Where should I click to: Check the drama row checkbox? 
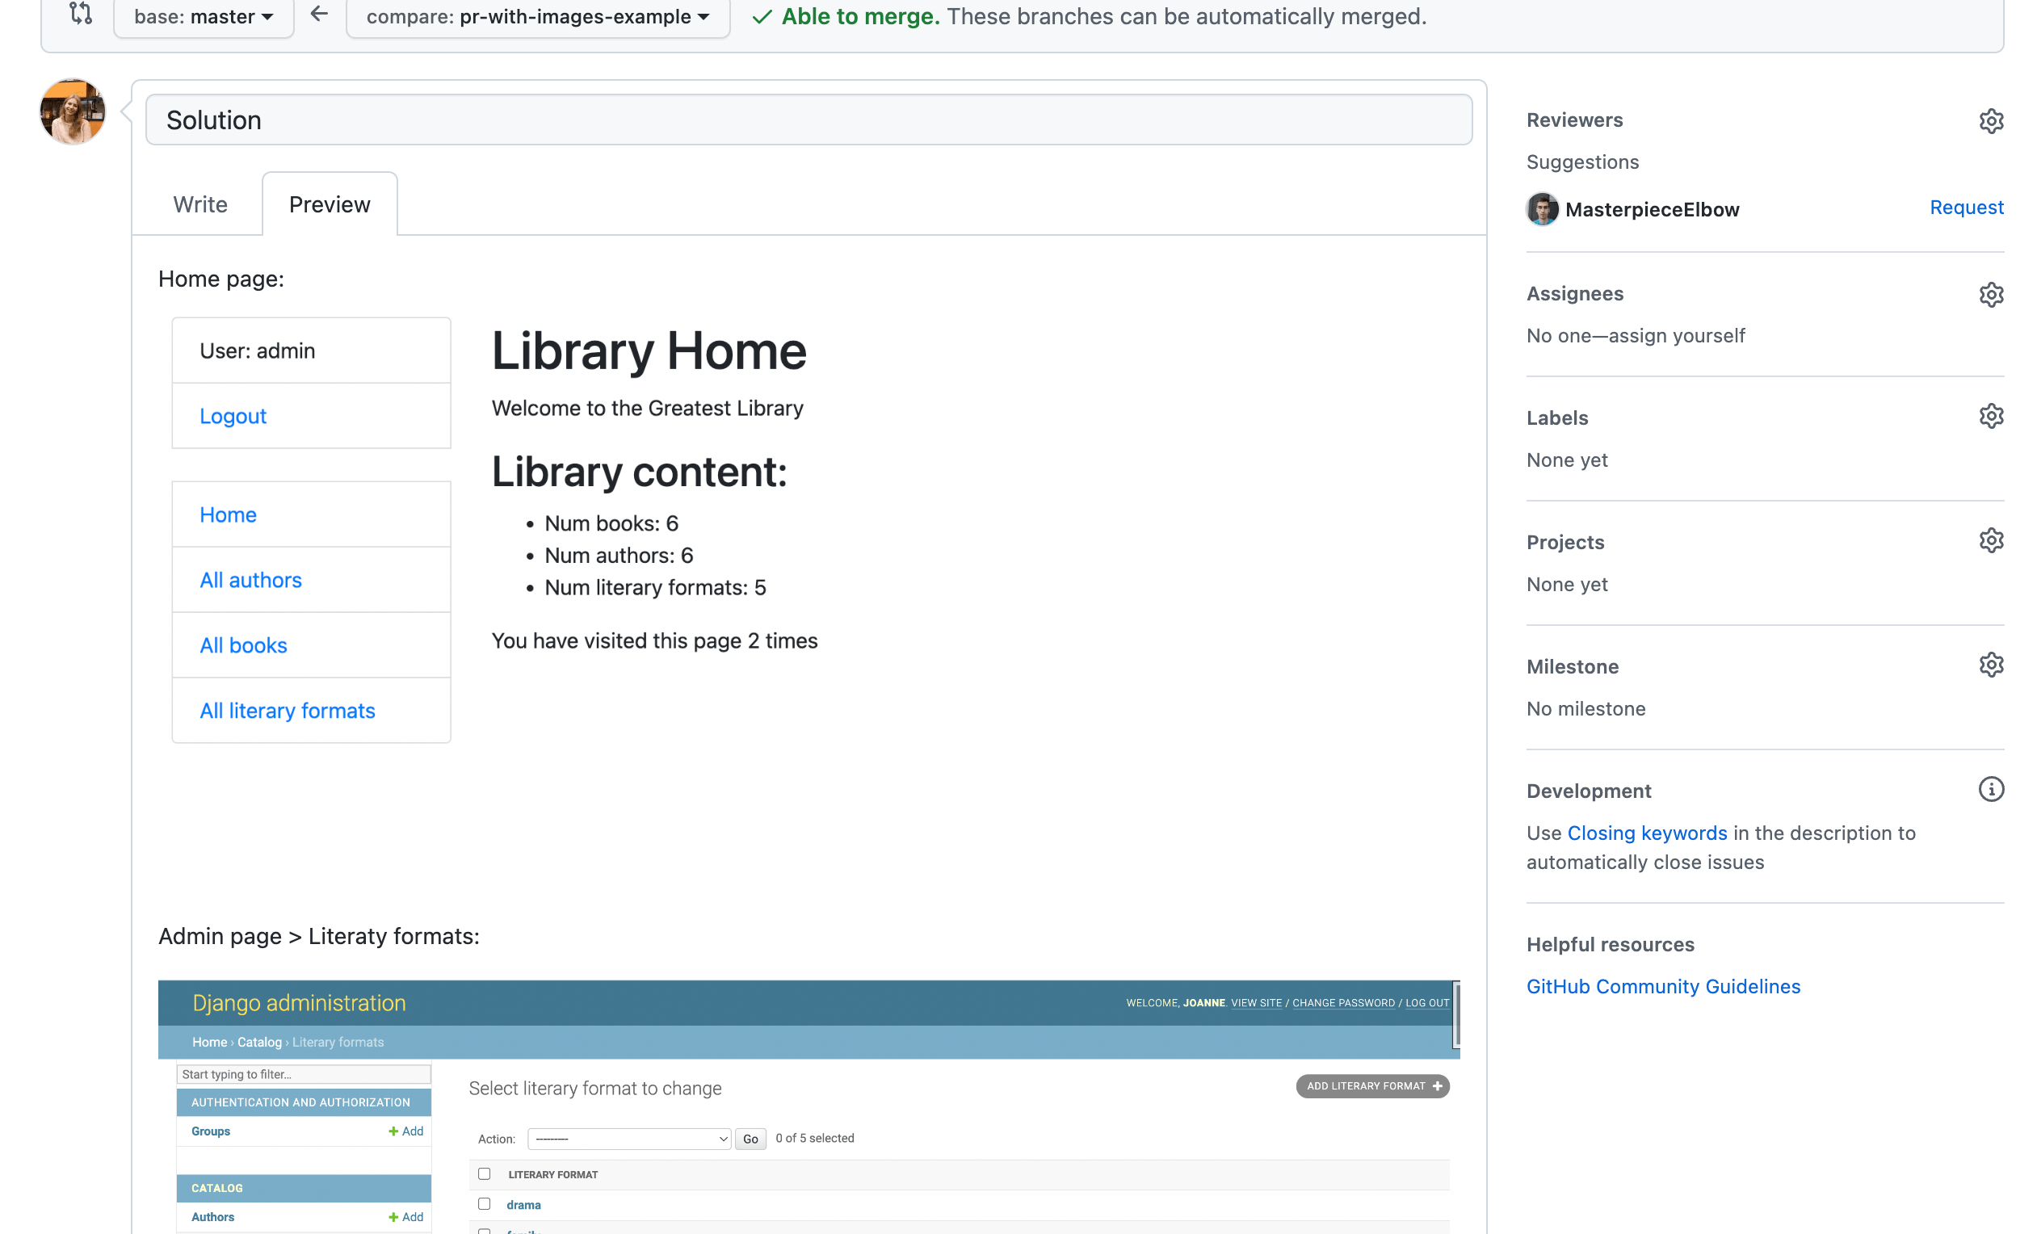click(485, 1204)
